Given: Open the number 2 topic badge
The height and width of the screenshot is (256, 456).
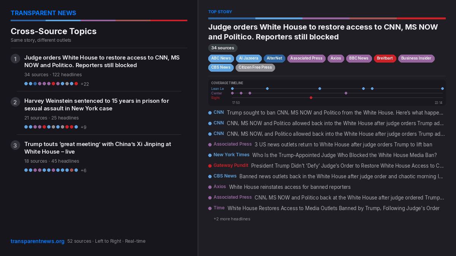Looking at the screenshot, I should 15,102.
